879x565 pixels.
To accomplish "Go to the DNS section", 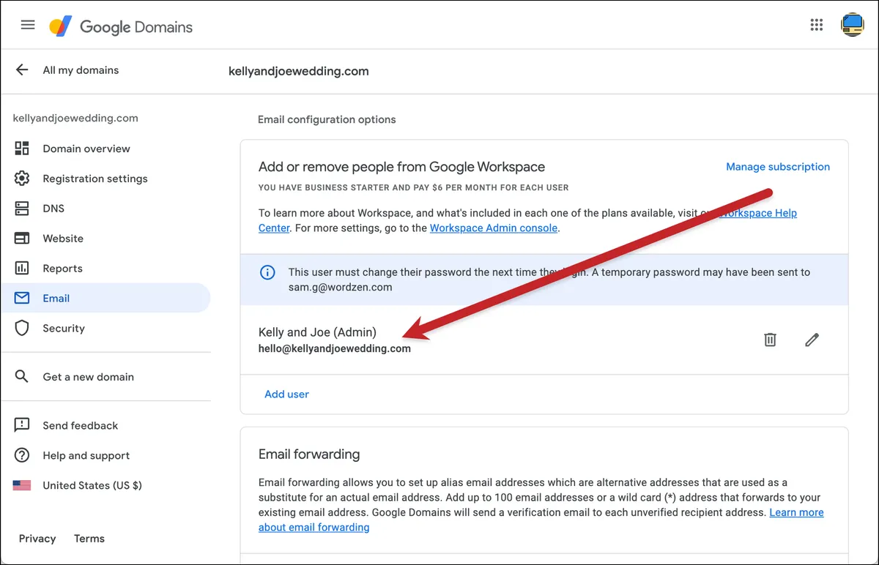I will click(x=53, y=209).
